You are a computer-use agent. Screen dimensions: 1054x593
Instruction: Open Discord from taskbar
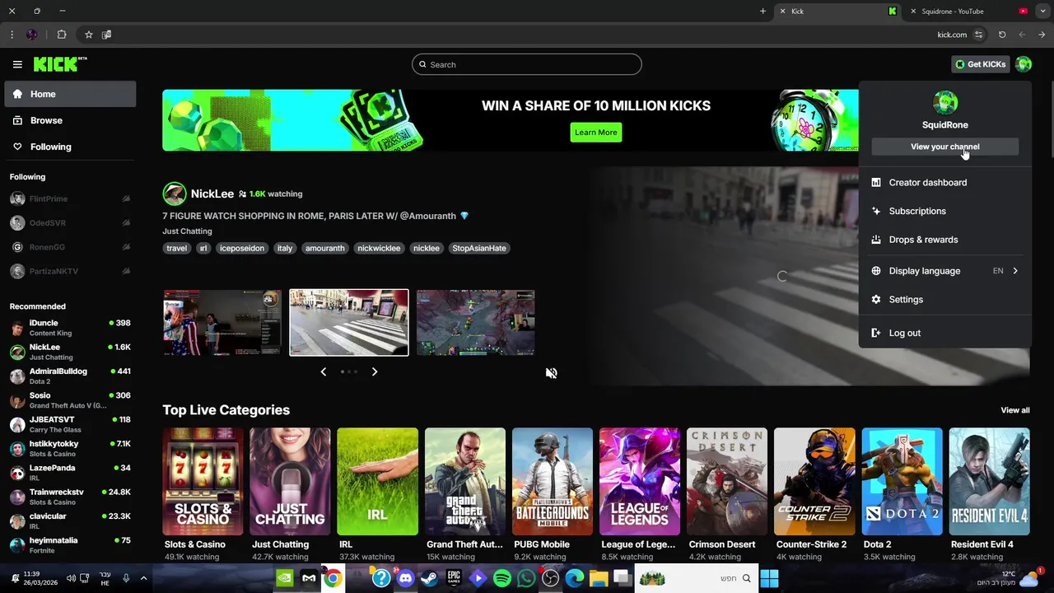(x=405, y=579)
